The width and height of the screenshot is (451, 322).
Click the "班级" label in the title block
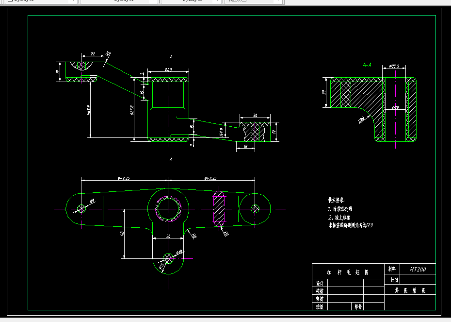pos(320,307)
